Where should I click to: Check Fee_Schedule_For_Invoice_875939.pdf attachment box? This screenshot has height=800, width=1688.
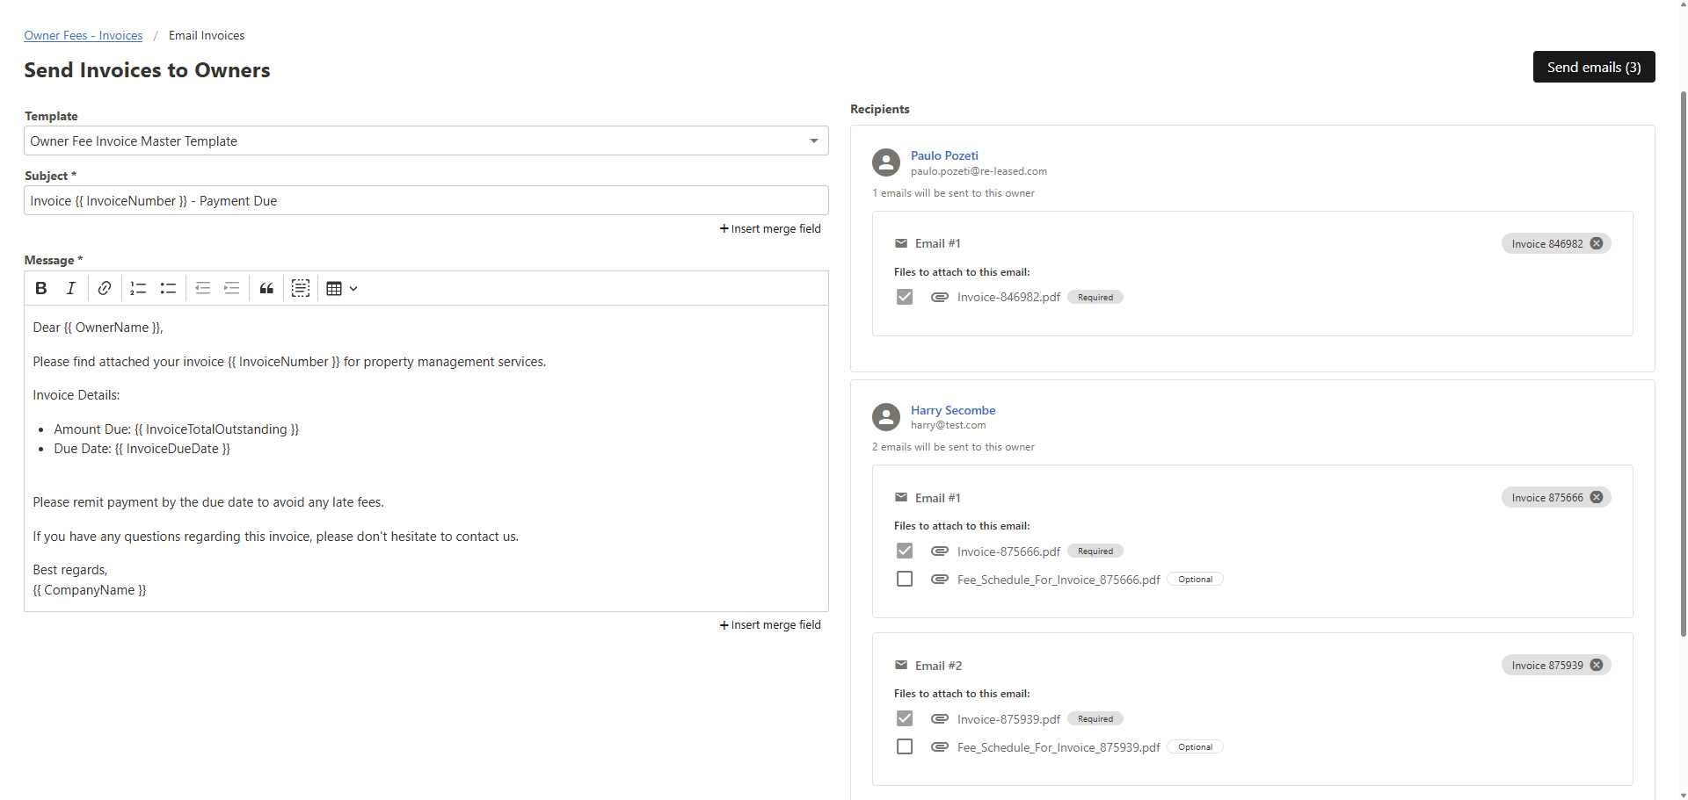(x=905, y=746)
